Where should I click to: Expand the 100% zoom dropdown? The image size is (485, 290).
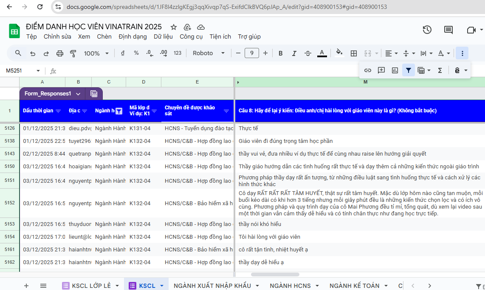click(96, 53)
